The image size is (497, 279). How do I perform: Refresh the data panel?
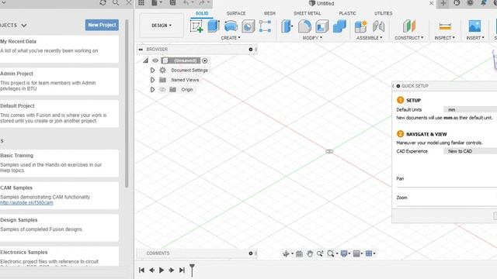coord(103,3)
